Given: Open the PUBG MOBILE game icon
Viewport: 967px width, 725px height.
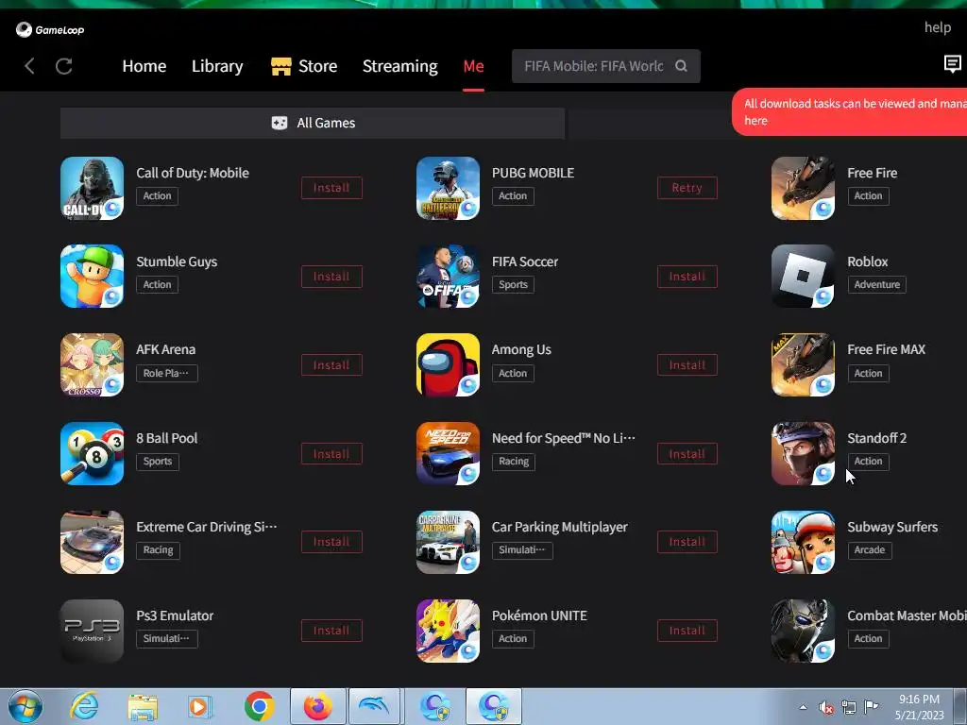Looking at the screenshot, I should click(448, 188).
